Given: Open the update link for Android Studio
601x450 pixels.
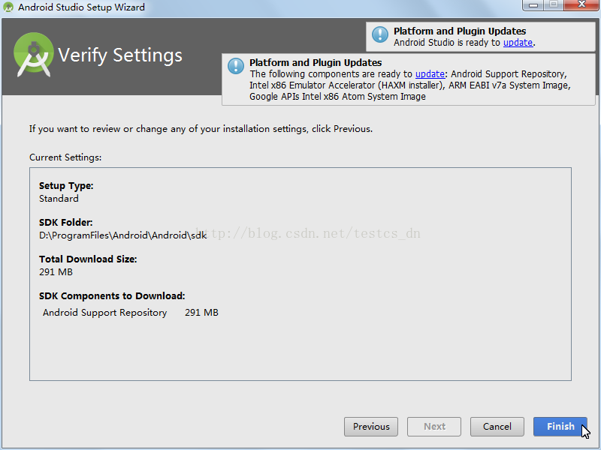Looking at the screenshot, I should [x=518, y=43].
